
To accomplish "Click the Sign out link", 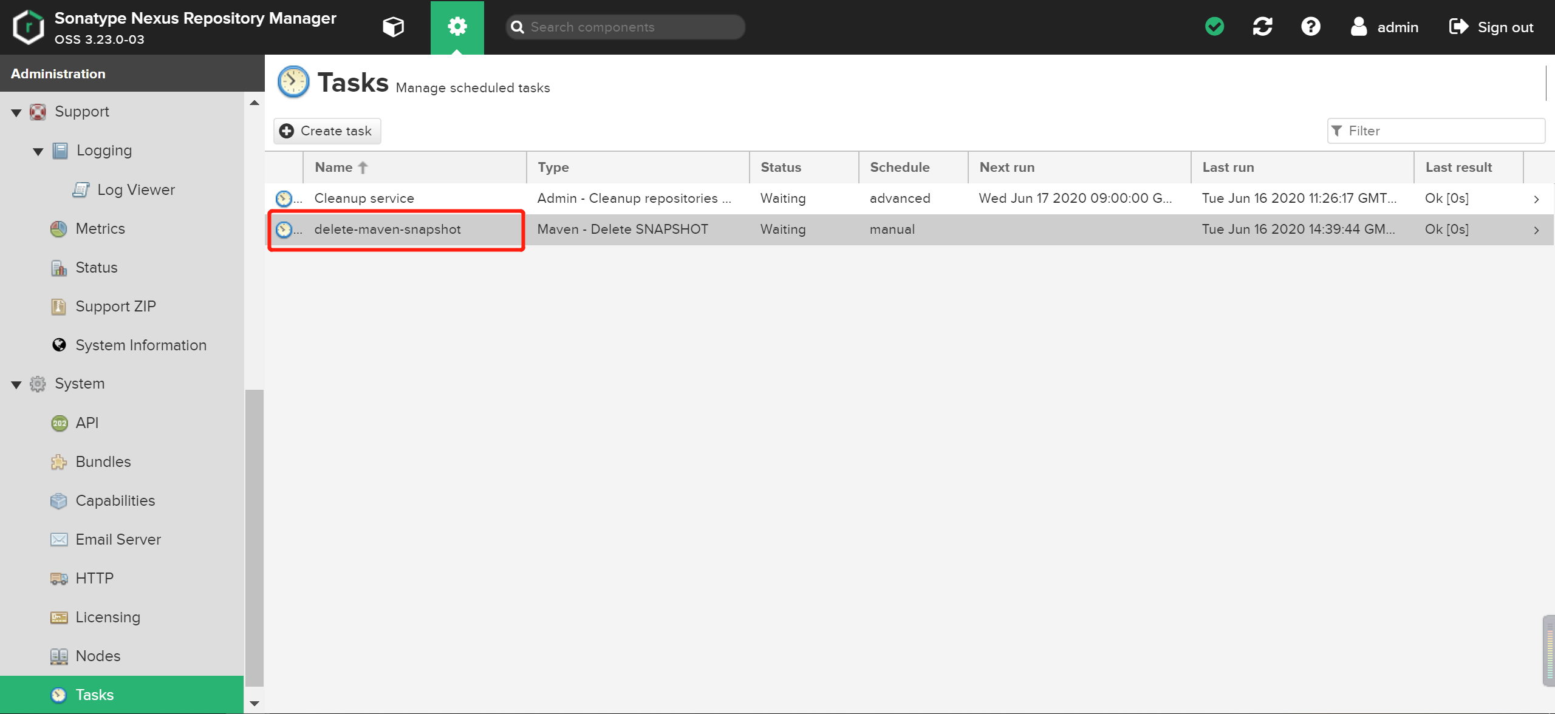I will (x=1491, y=27).
